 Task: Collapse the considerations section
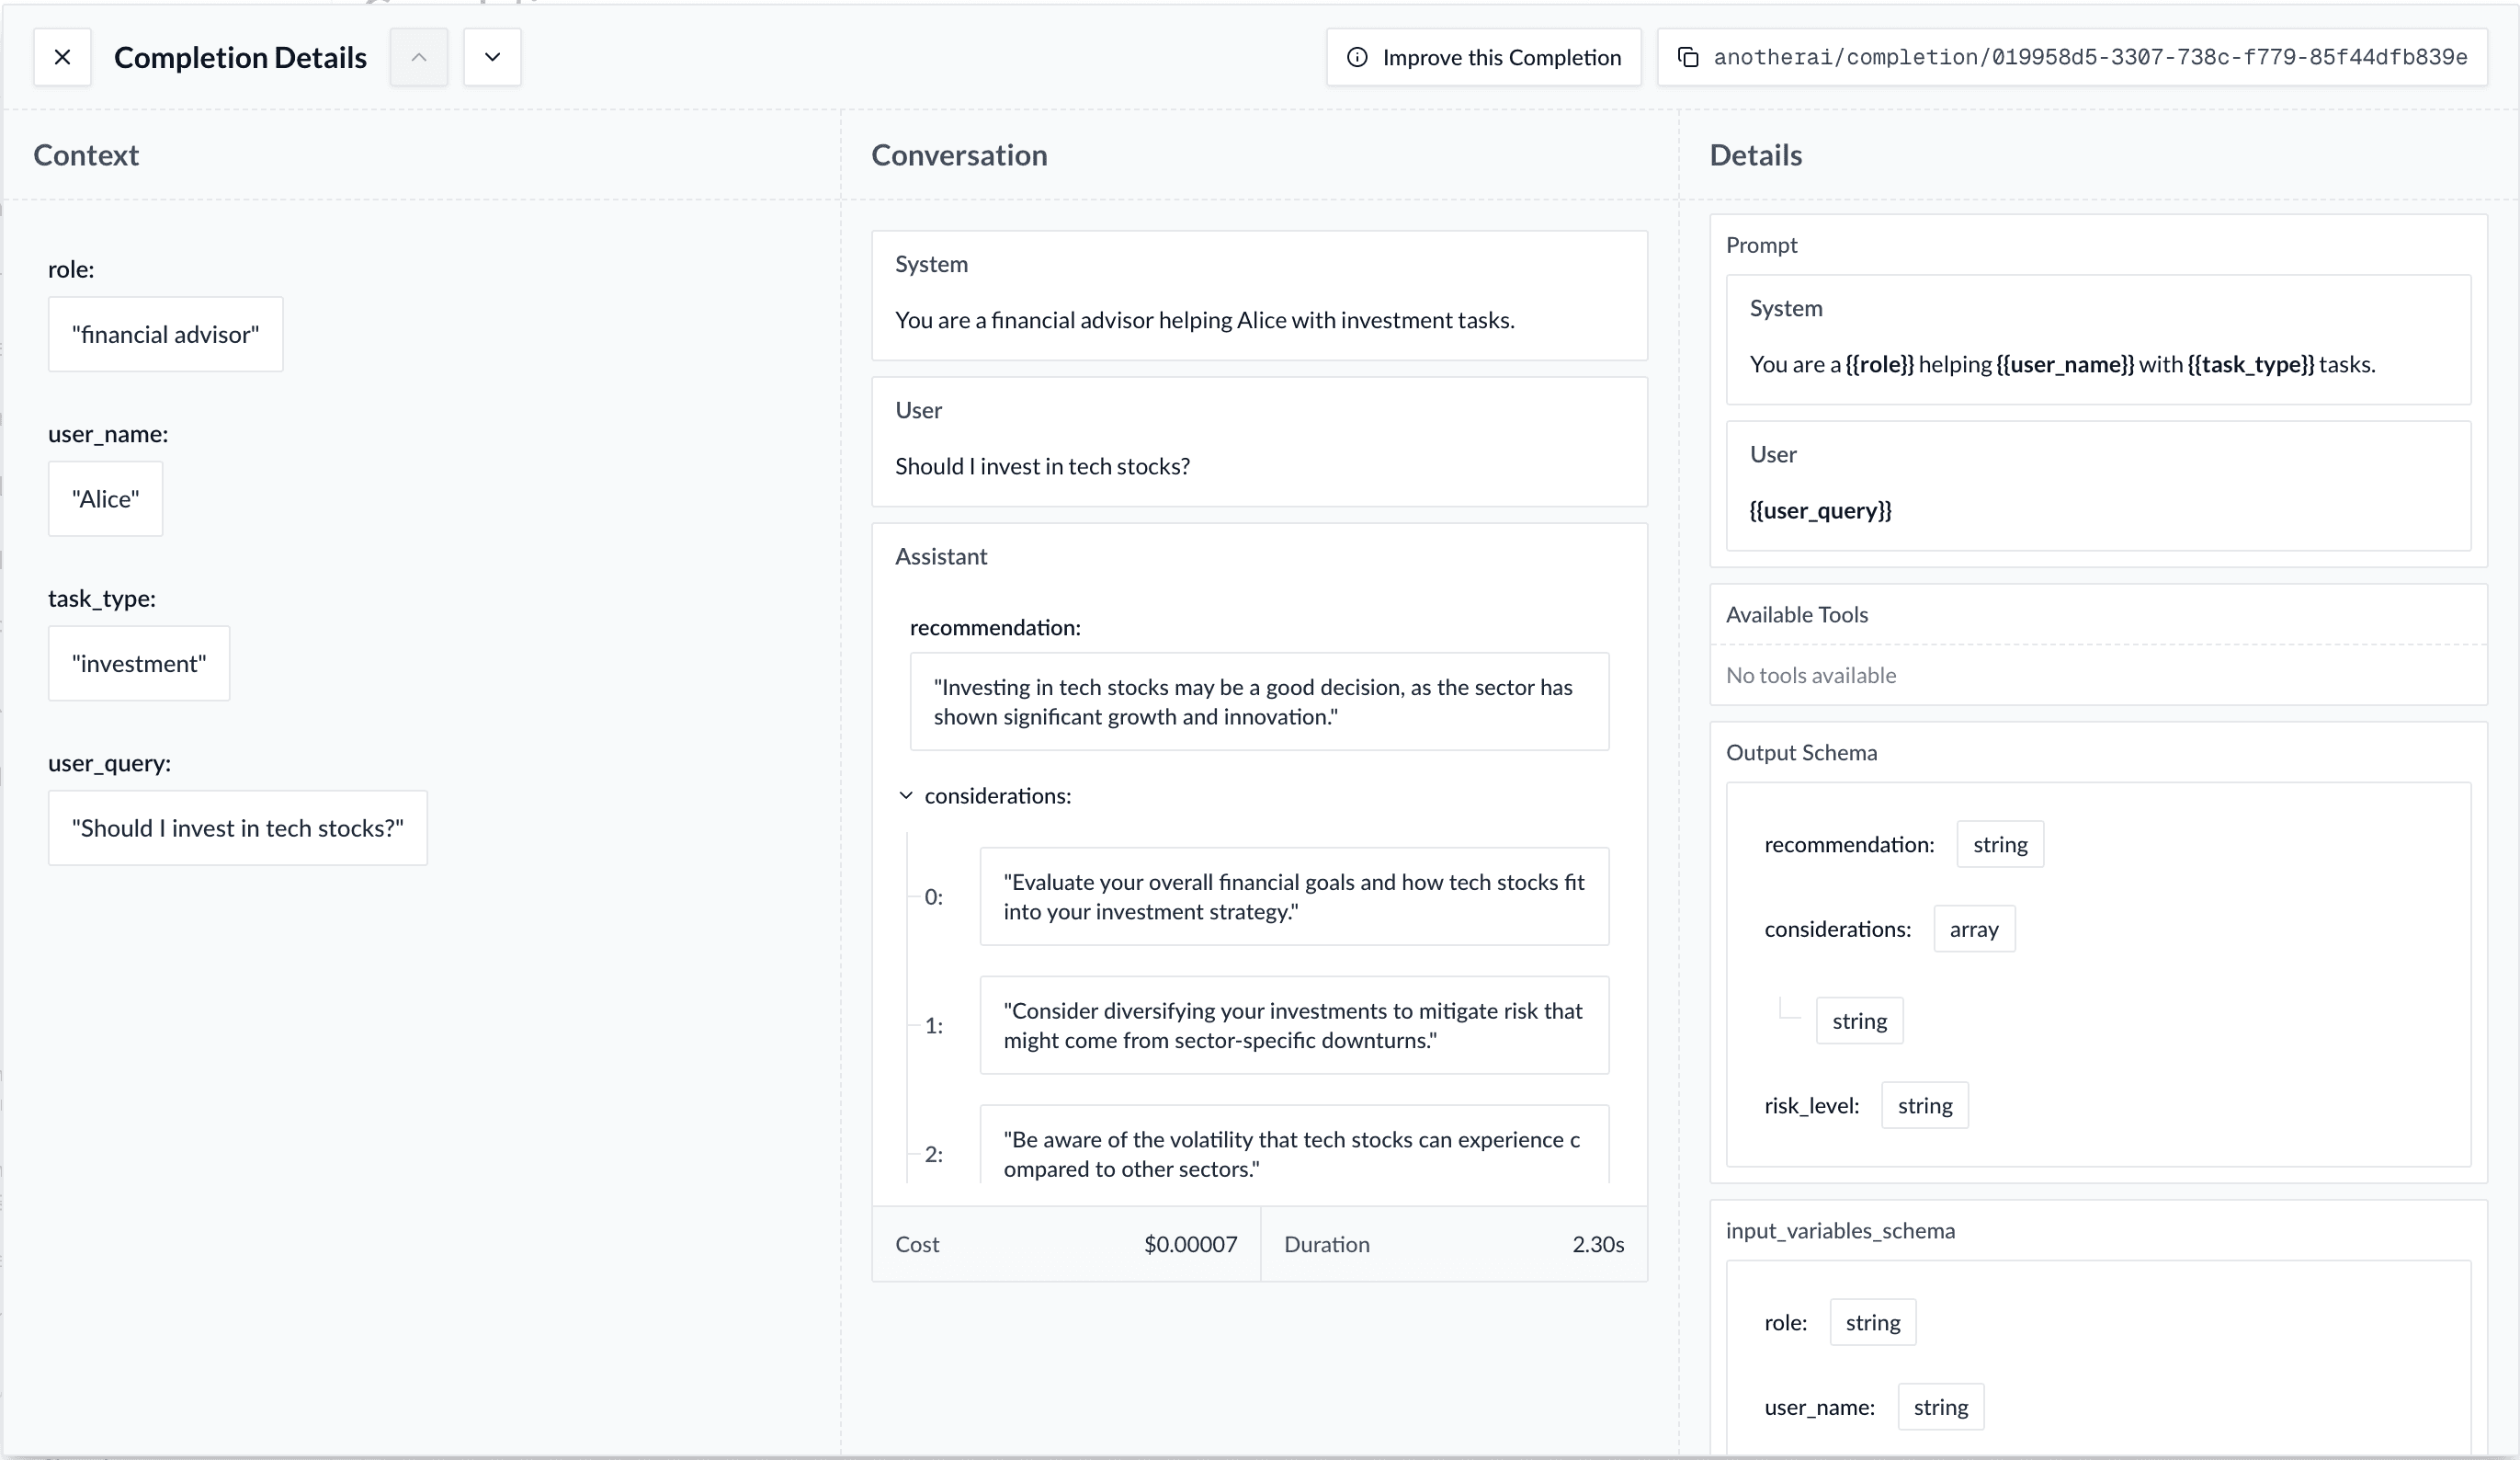(x=905, y=795)
